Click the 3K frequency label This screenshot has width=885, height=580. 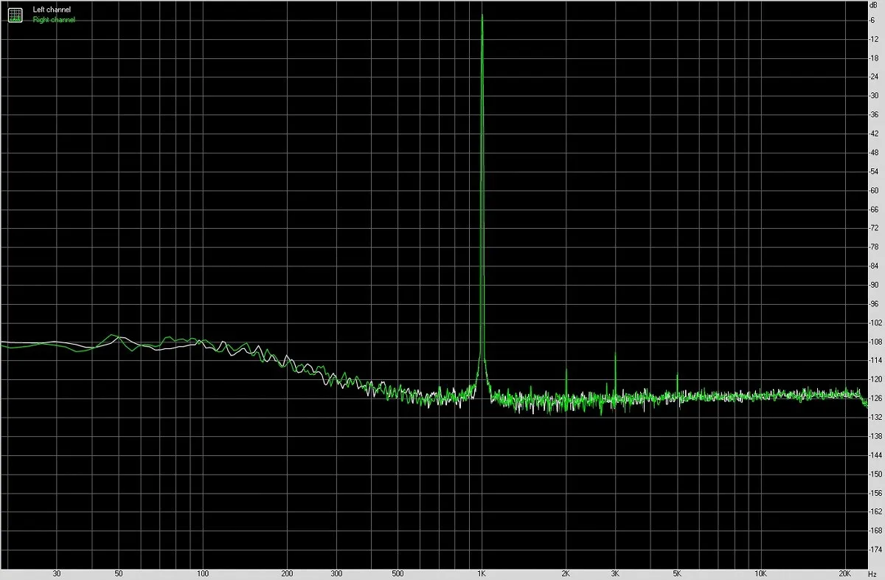(615, 573)
